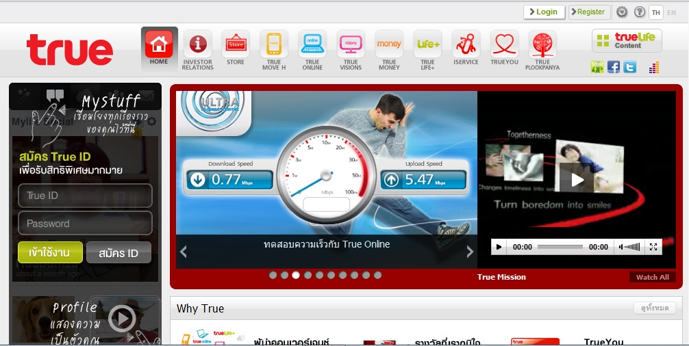Viewport: 689px width, 346px height.
Task: Click the Register button
Action: (x=589, y=12)
